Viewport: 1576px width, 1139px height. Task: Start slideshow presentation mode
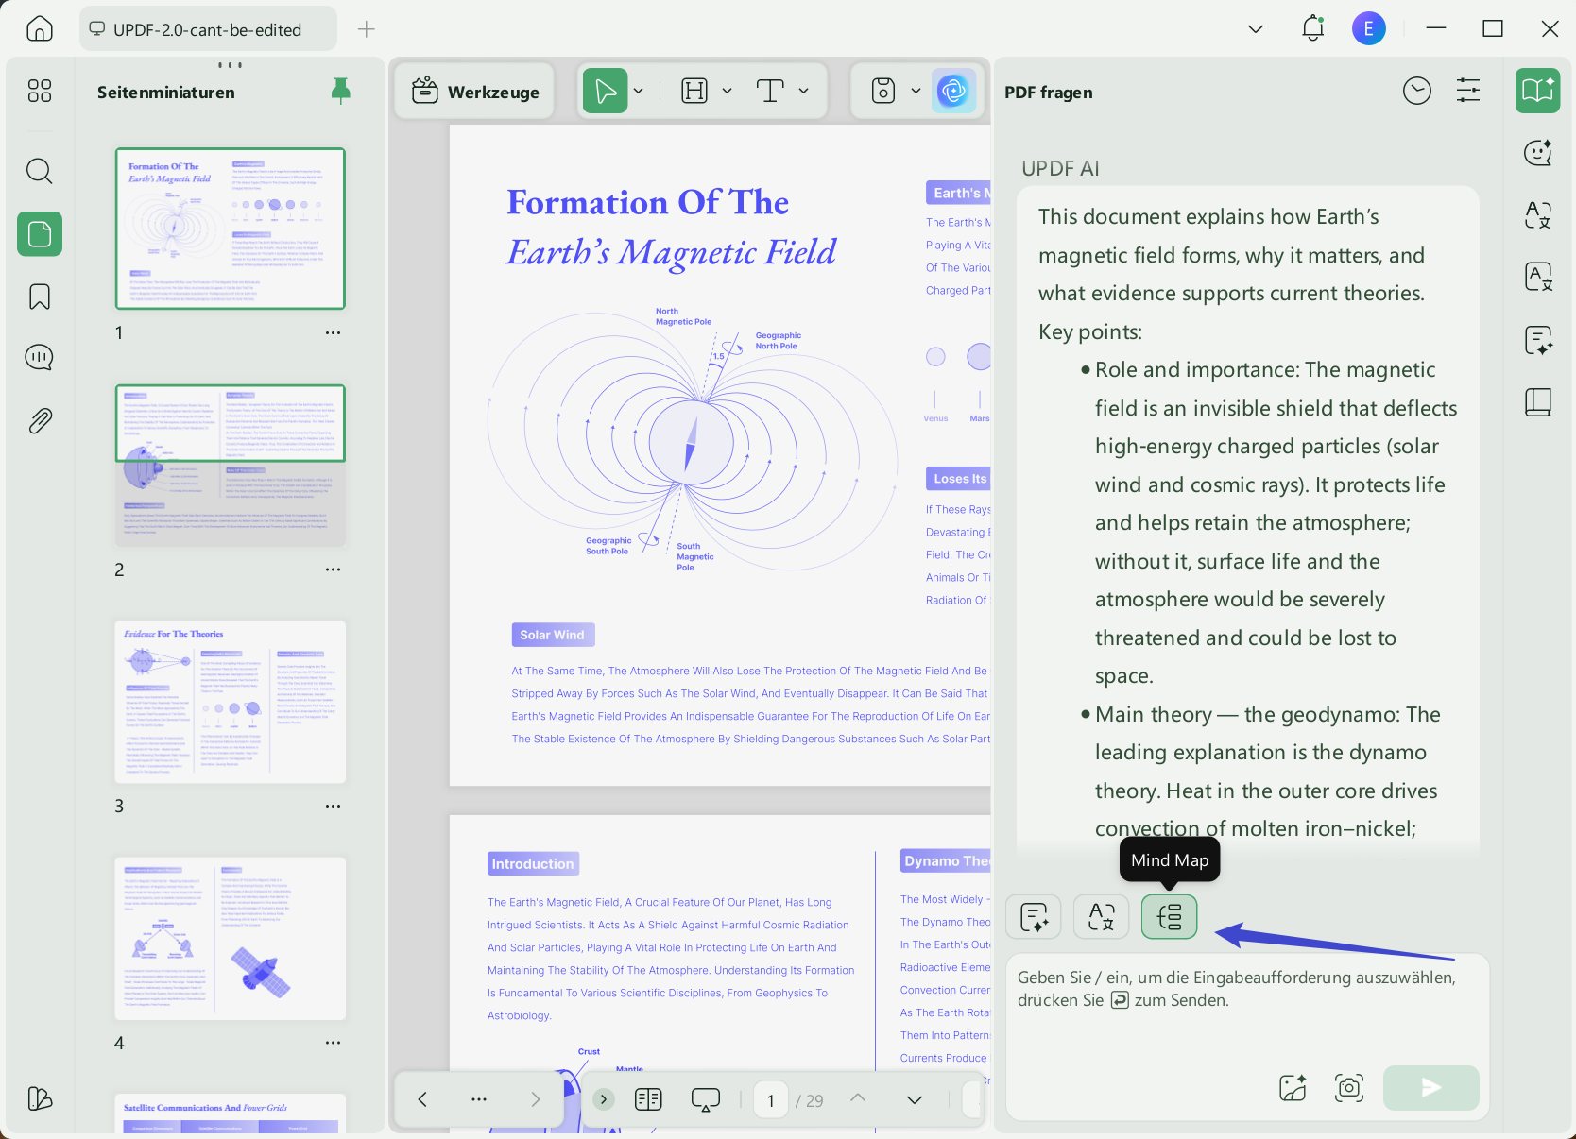706,1099
